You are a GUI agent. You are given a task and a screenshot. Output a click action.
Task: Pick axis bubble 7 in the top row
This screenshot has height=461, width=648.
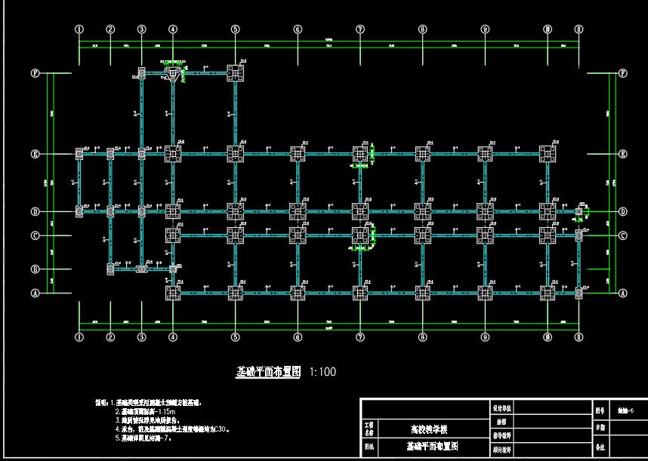360,29
